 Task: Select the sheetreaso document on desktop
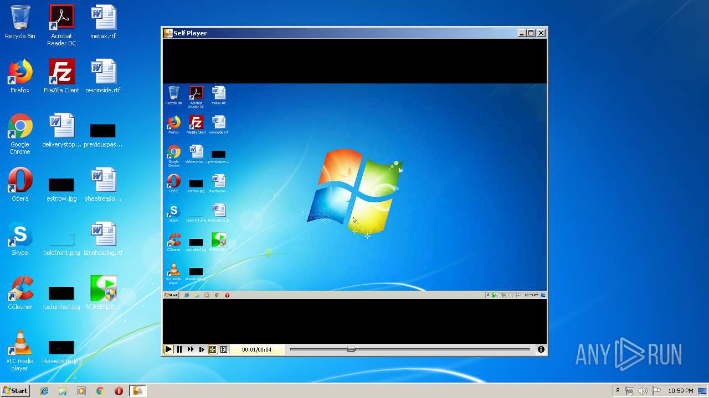(x=103, y=185)
